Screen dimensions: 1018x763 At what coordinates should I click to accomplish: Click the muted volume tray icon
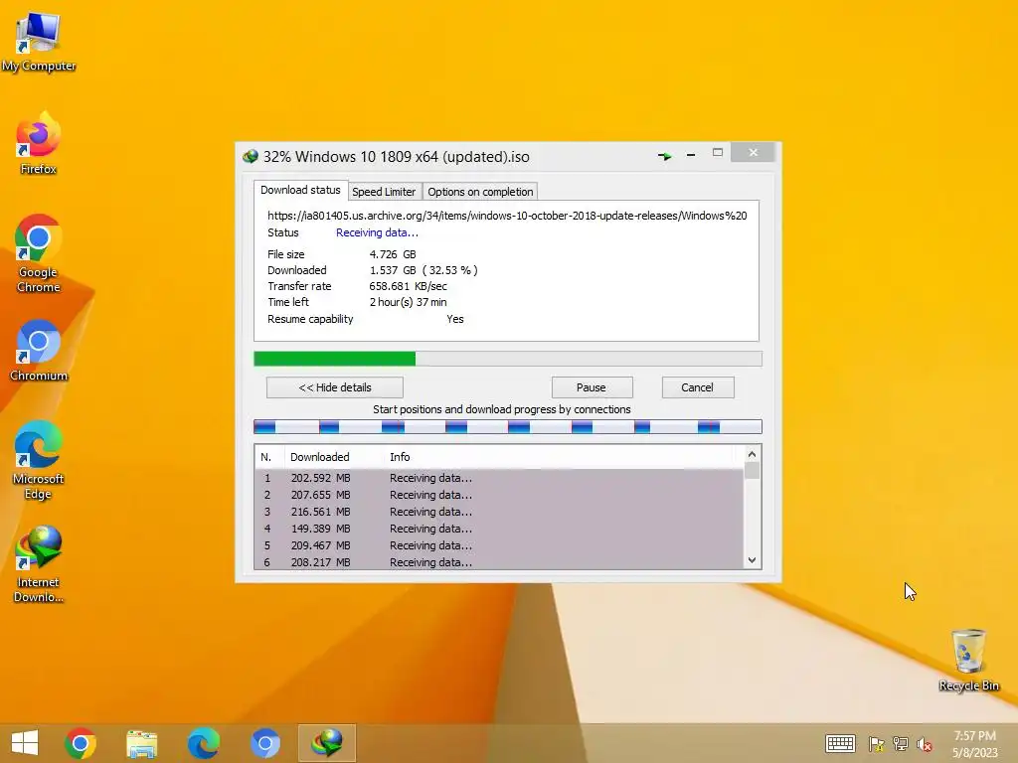click(x=925, y=744)
